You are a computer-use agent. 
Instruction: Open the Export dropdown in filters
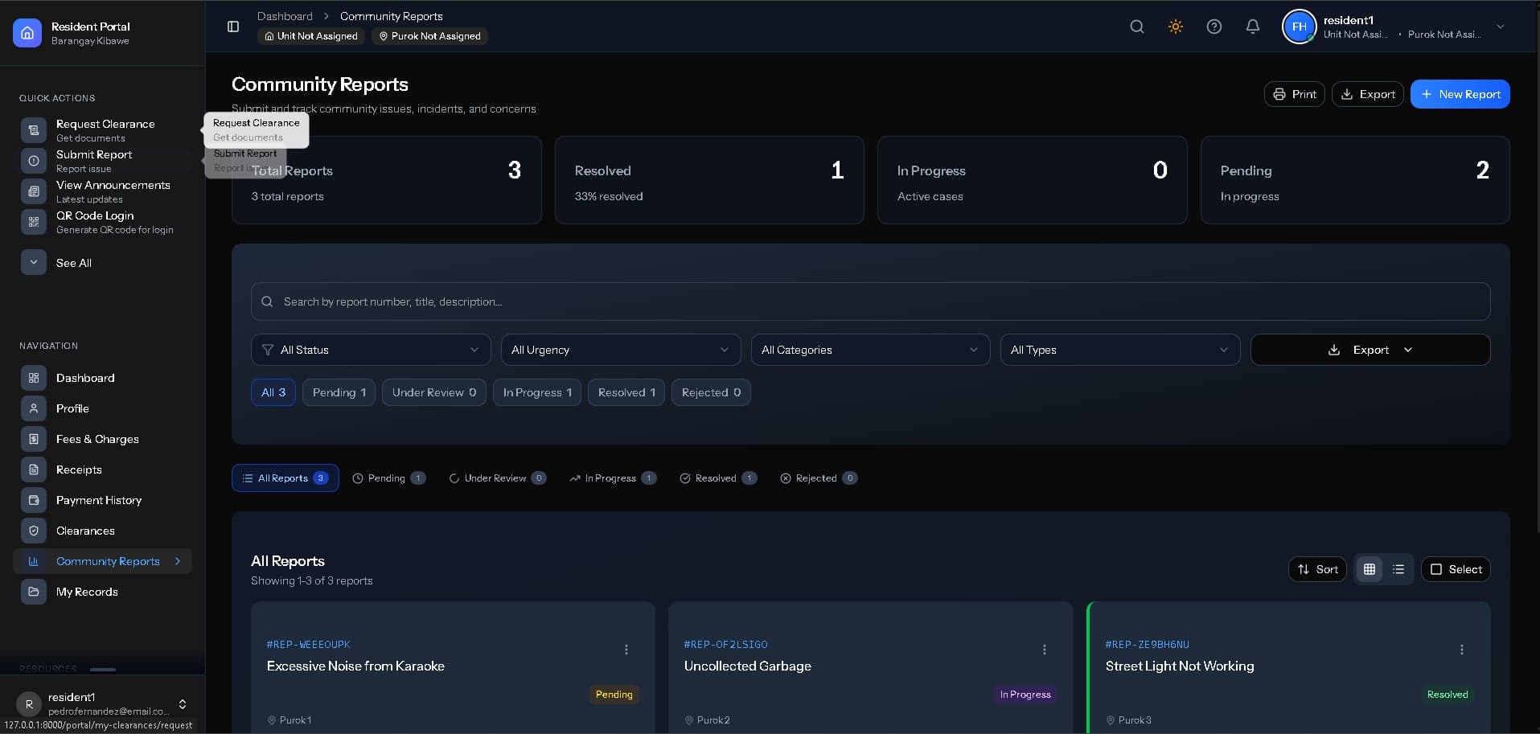[x=1370, y=350]
